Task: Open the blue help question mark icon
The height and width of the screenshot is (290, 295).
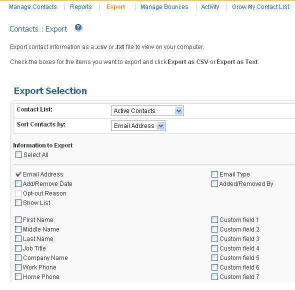Action: pyautogui.click(x=78, y=27)
